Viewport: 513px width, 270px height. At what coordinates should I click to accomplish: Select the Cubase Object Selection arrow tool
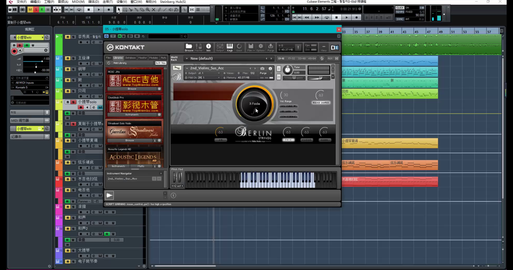tap(119, 10)
